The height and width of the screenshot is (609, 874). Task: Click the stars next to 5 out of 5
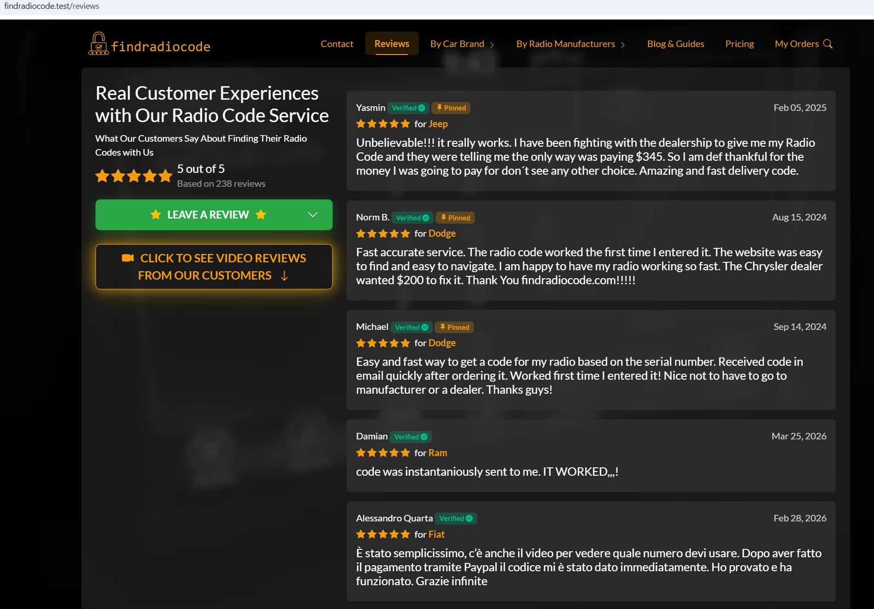[x=134, y=176]
